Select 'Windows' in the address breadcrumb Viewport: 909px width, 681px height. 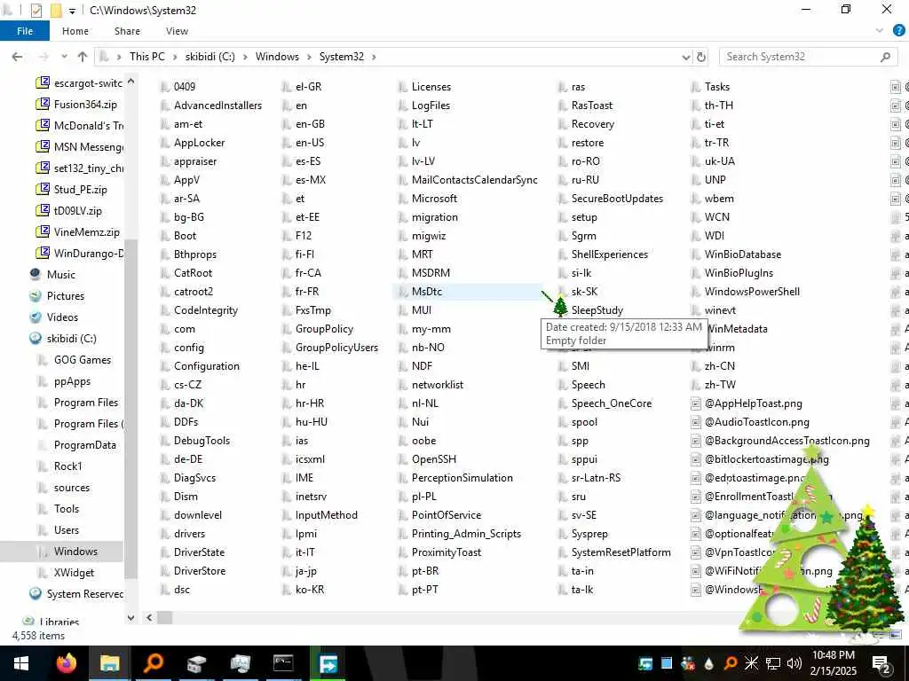click(277, 57)
